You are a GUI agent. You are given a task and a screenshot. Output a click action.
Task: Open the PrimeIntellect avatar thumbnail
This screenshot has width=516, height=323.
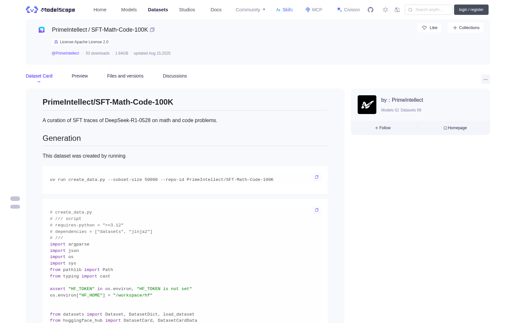point(367,105)
